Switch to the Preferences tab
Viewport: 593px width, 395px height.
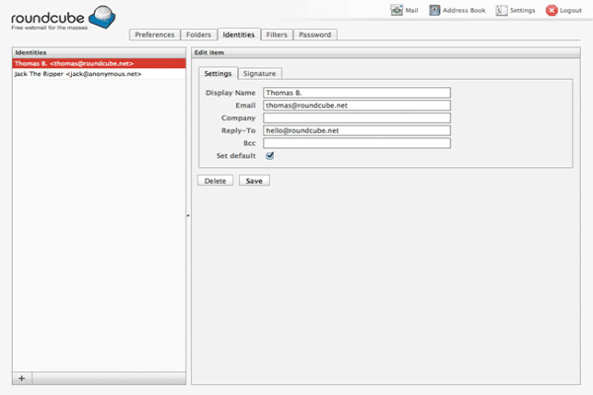154,35
